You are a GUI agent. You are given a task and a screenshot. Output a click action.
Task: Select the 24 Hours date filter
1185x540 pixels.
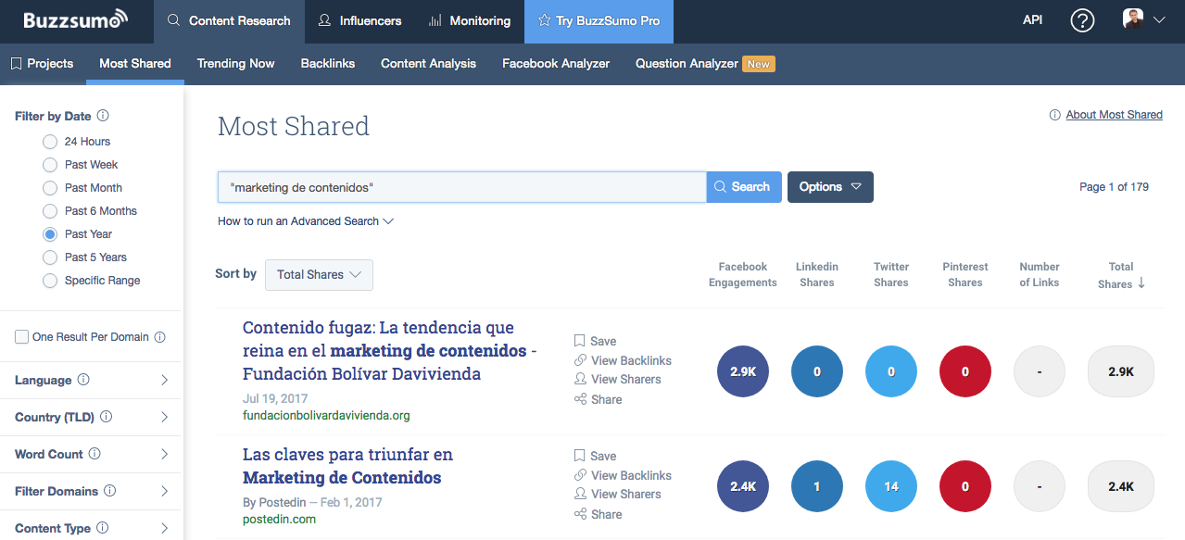pyautogui.click(x=50, y=142)
